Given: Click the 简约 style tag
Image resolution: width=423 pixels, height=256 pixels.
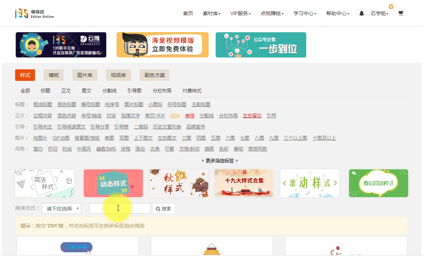Looking at the screenshot, I should [x=38, y=149].
